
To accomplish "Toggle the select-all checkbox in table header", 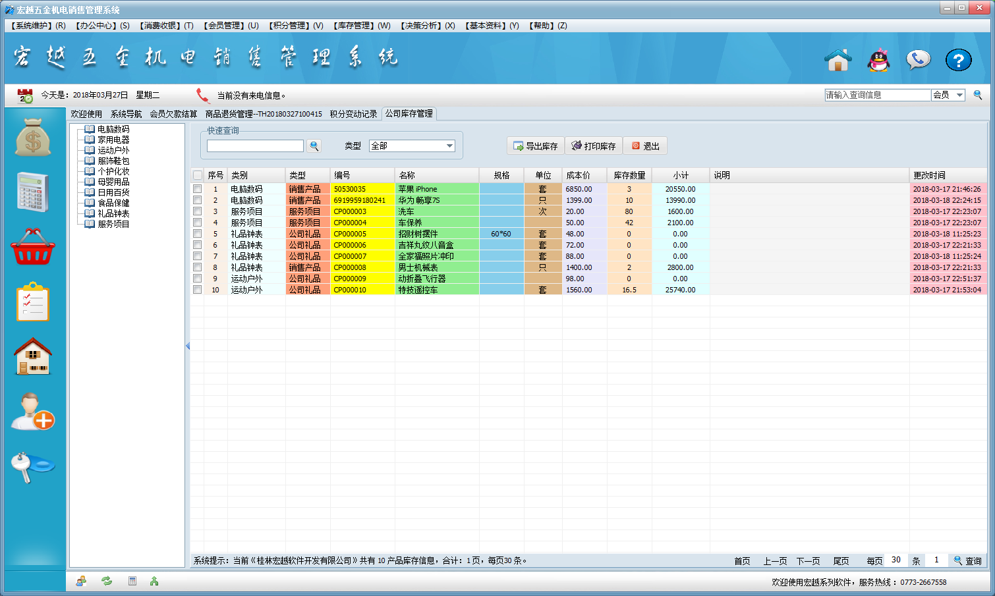I will (x=198, y=175).
